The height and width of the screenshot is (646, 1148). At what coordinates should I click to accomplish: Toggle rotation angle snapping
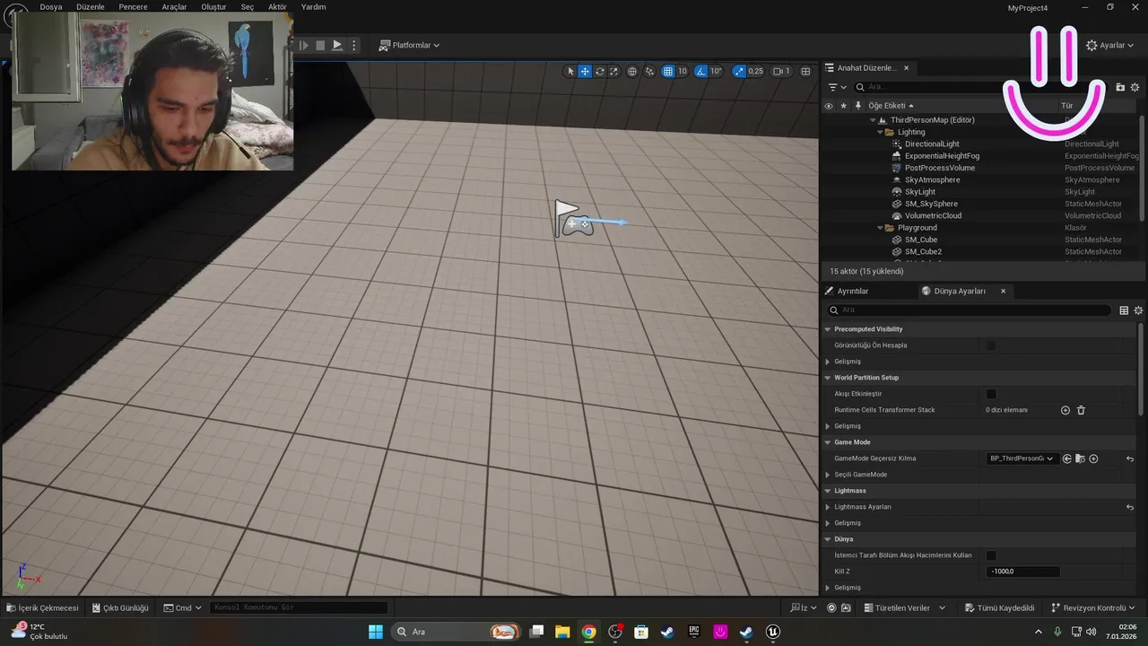701,71
